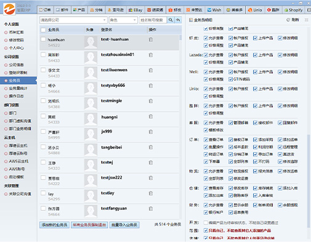Tick the checkbox for testmingle row

click(43, 101)
